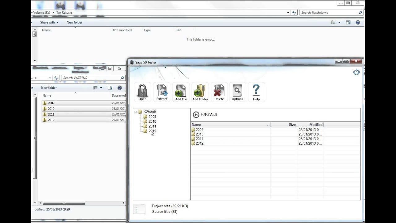
Task: Select 2012 folder in VATRTNS window
Action: (x=84, y=120)
